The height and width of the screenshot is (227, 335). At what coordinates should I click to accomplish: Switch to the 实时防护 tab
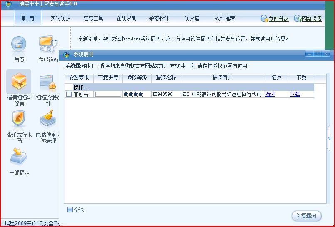point(60,19)
